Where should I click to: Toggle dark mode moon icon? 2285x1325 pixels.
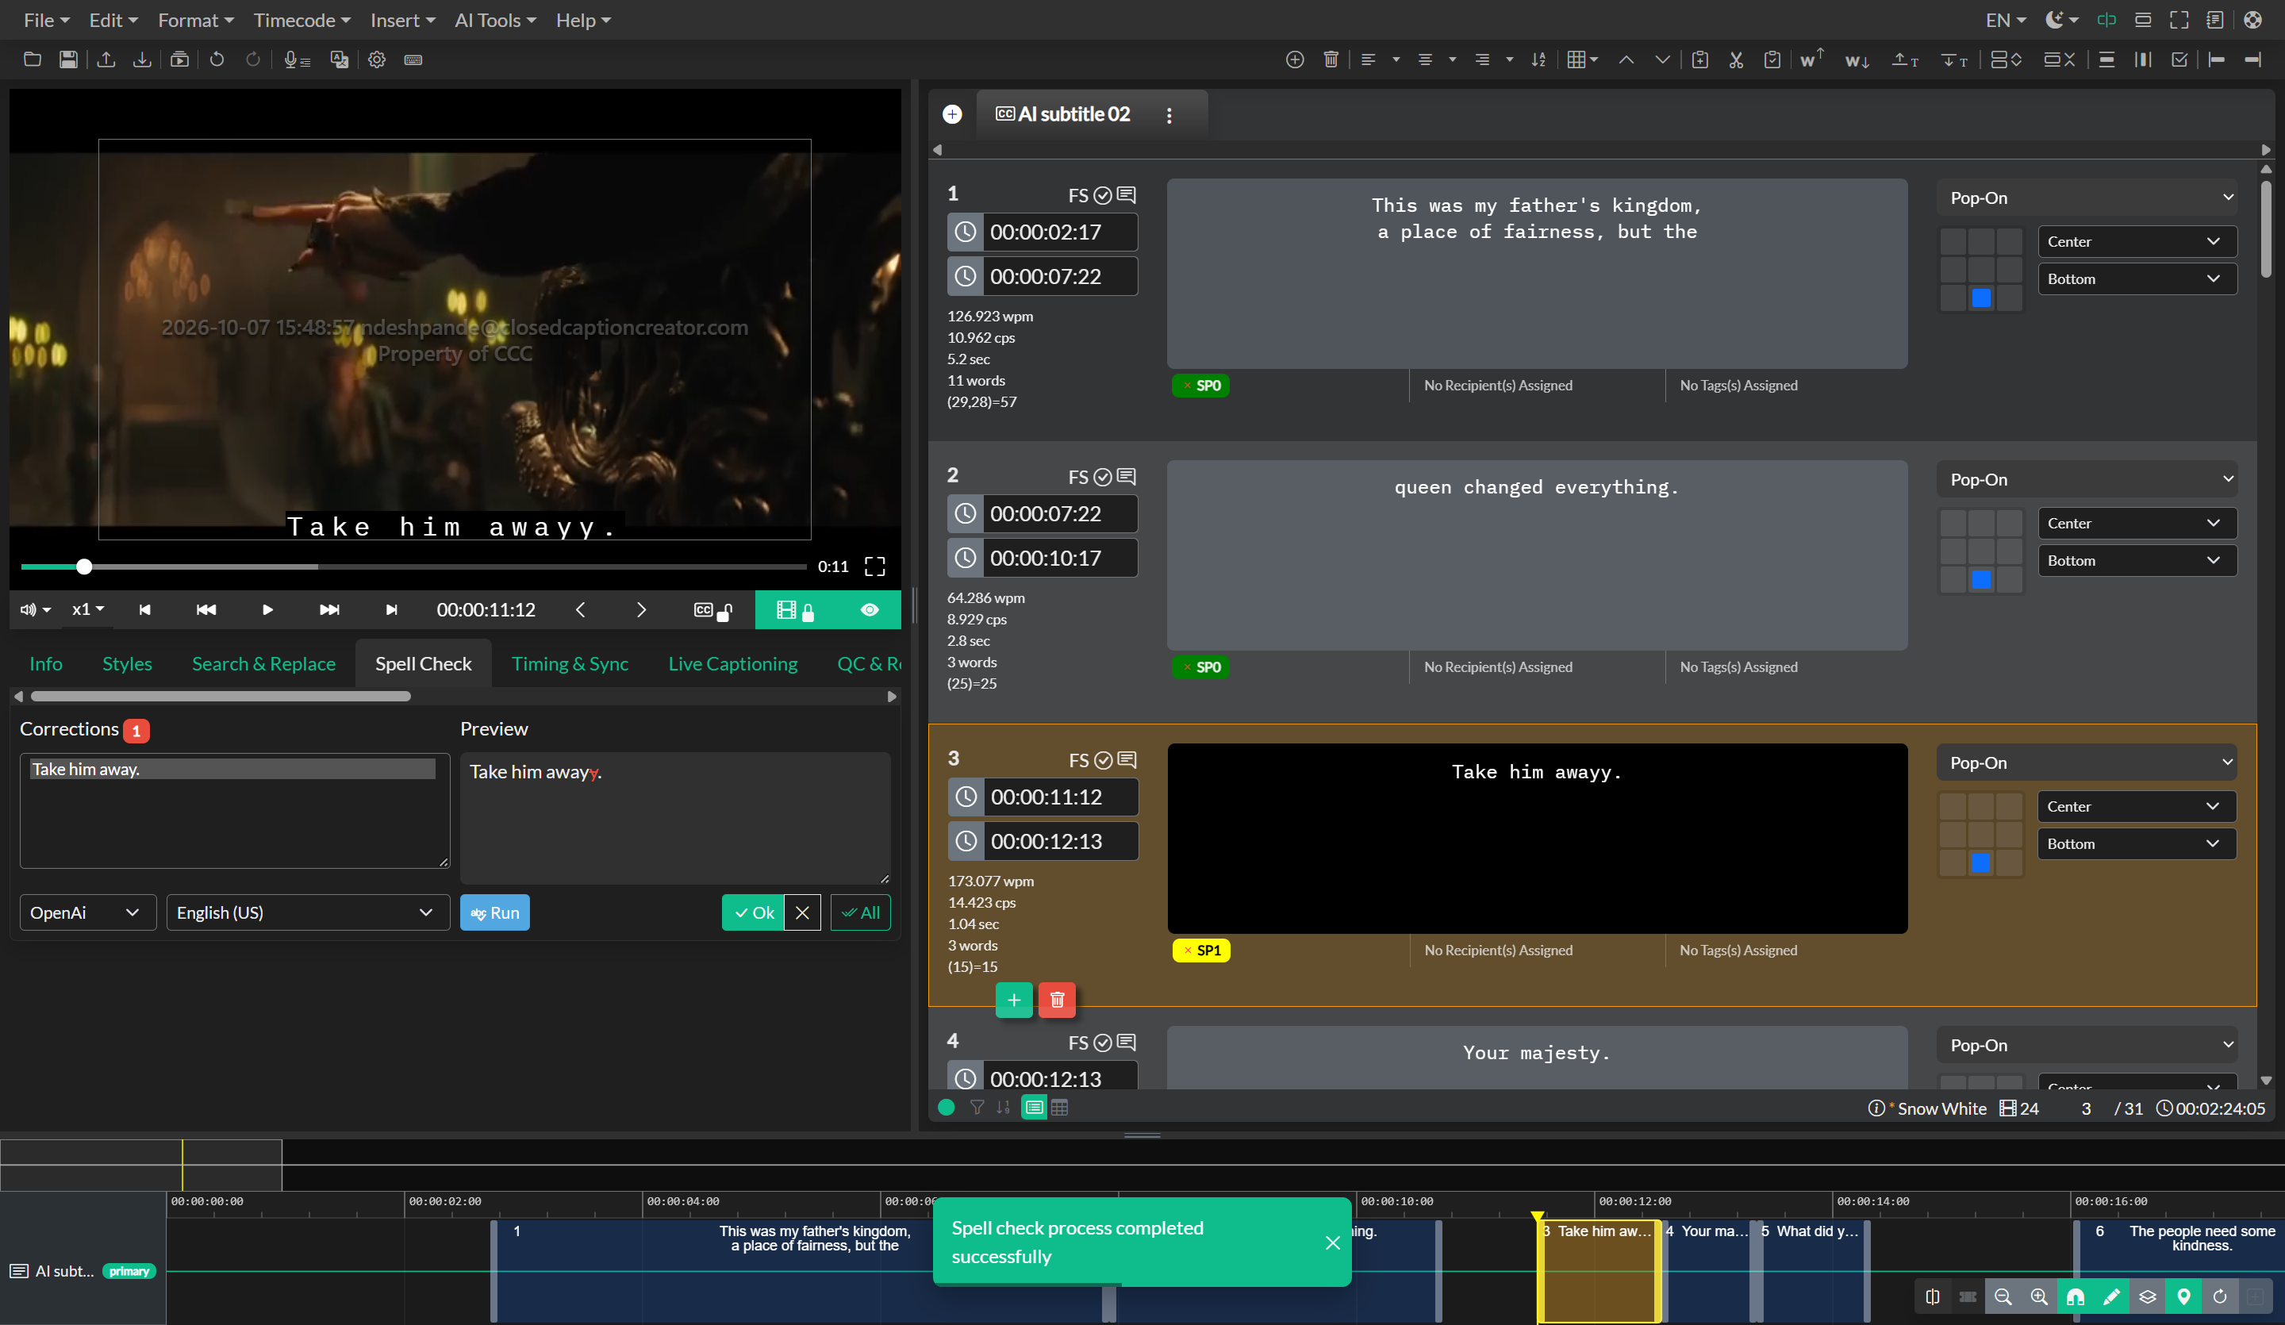(x=2061, y=20)
